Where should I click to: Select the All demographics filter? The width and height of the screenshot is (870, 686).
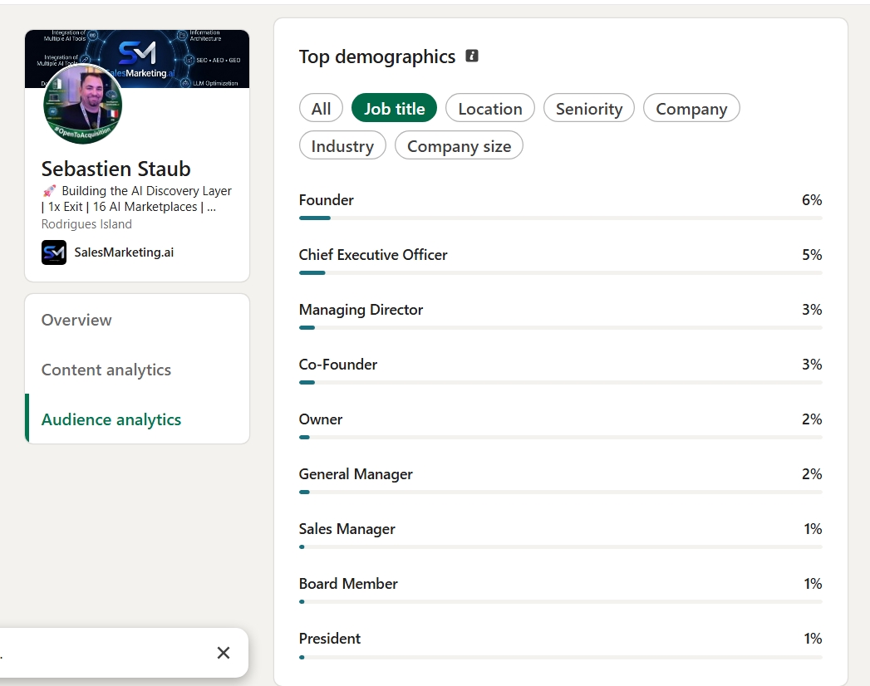(x=321, y=108)
